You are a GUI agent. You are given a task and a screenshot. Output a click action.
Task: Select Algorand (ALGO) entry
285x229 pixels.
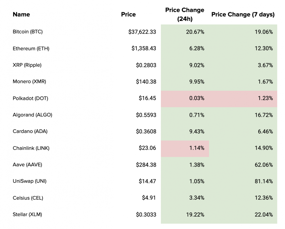pyautogui.click(x=32, y=115)
